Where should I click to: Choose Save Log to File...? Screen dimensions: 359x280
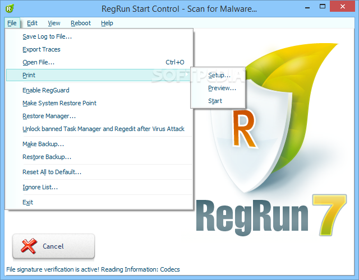tap(99, 36)
